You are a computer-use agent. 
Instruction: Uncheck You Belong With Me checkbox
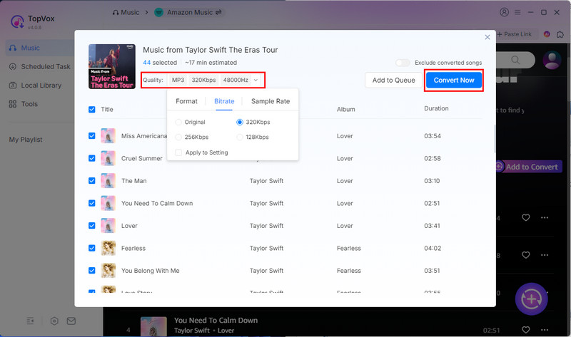pos(92,271)
